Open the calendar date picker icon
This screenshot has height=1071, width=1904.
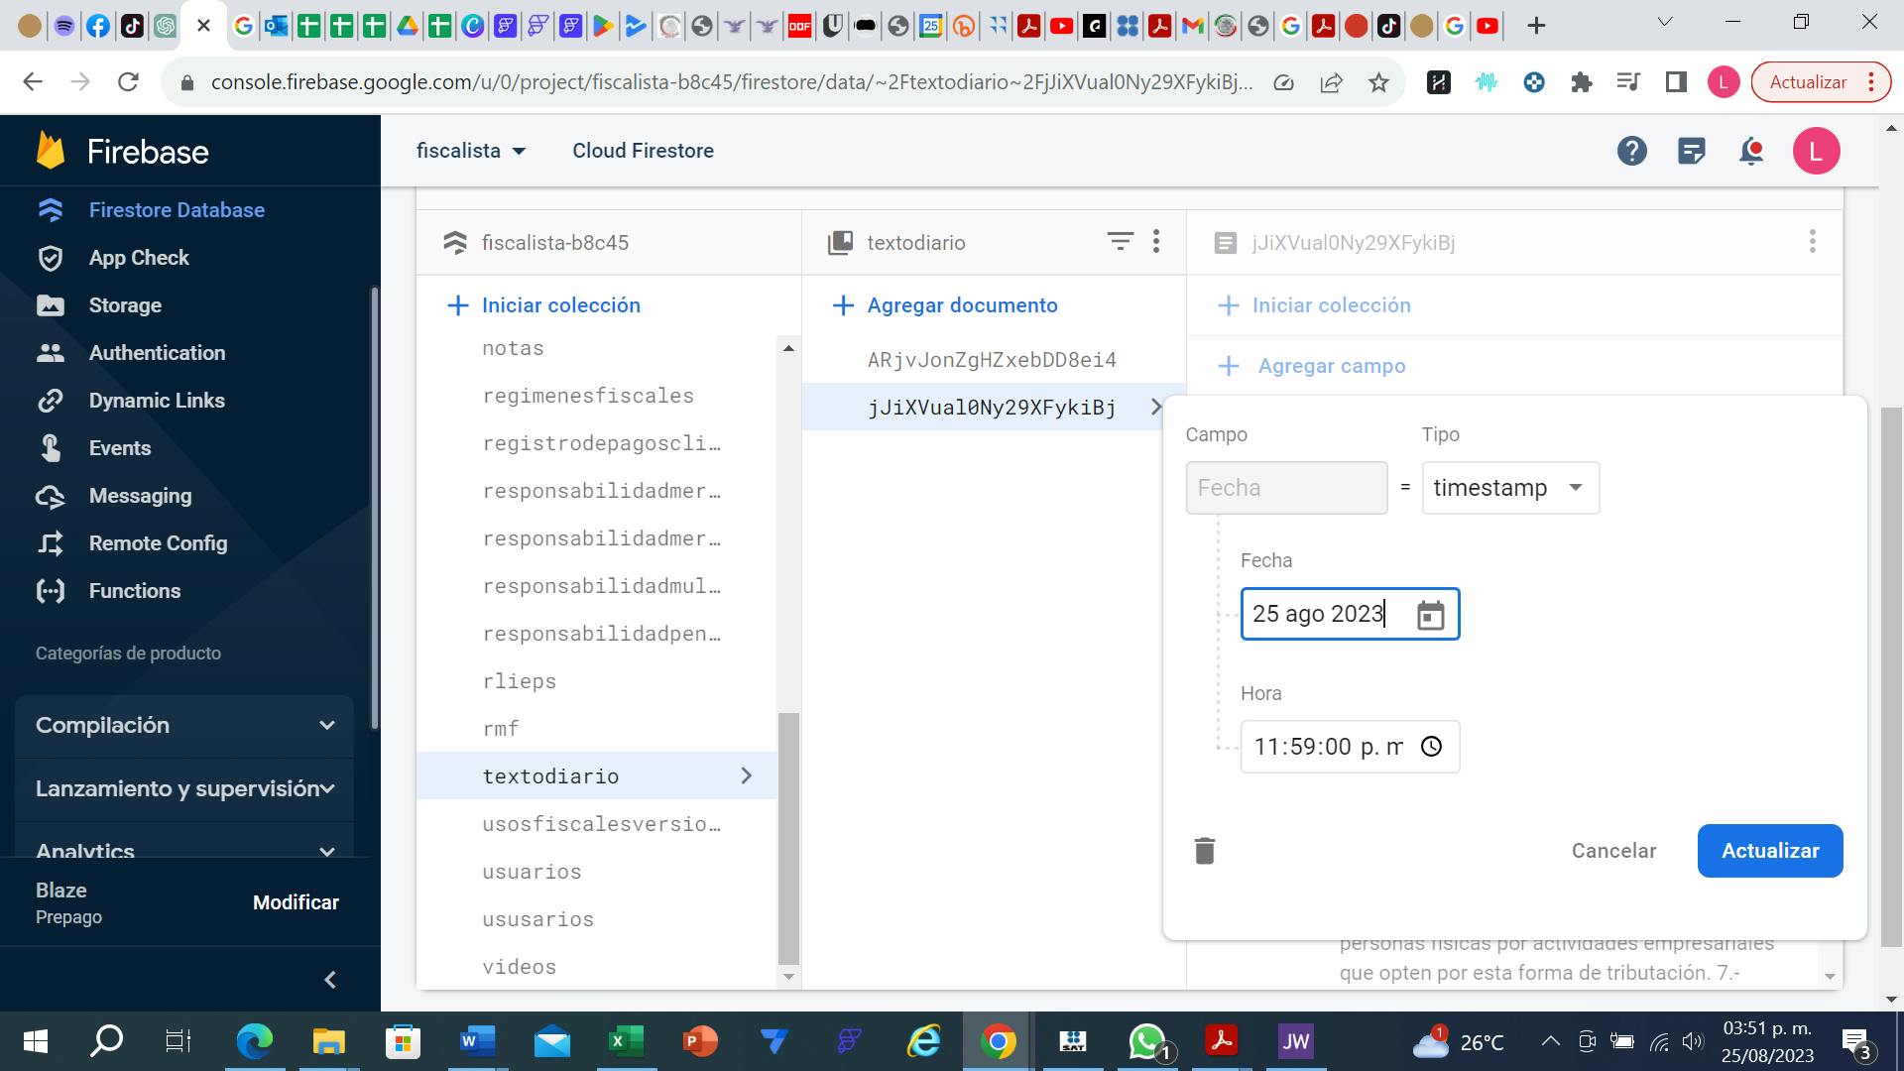tap(1430, 615)
